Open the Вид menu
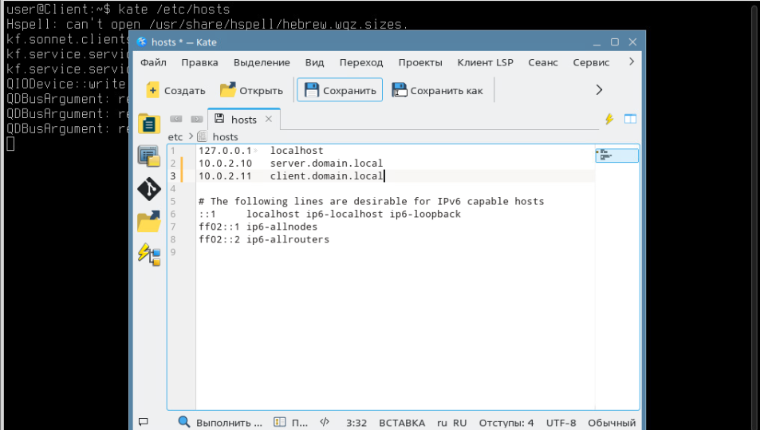 (x=314, y=62)
